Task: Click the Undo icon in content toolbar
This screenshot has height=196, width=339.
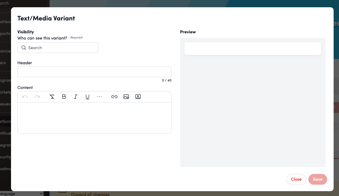Action: [25, 97]
